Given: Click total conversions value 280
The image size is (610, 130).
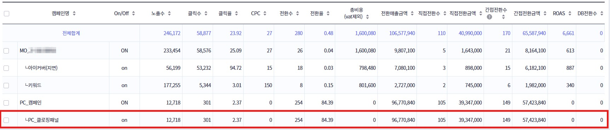Looking at the screenshot, I should 299,33.
